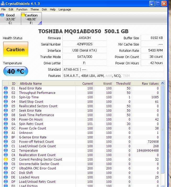Click the status icon for UltraDMA CRC Error Count
This screenshot has height=187, width=171.
tap(6, 168)
